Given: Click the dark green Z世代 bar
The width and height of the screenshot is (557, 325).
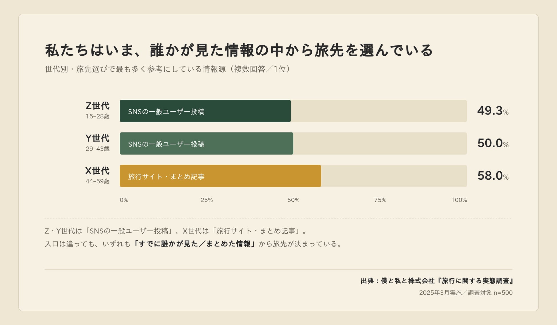Looking at the screenshot, I should point(205,111).
